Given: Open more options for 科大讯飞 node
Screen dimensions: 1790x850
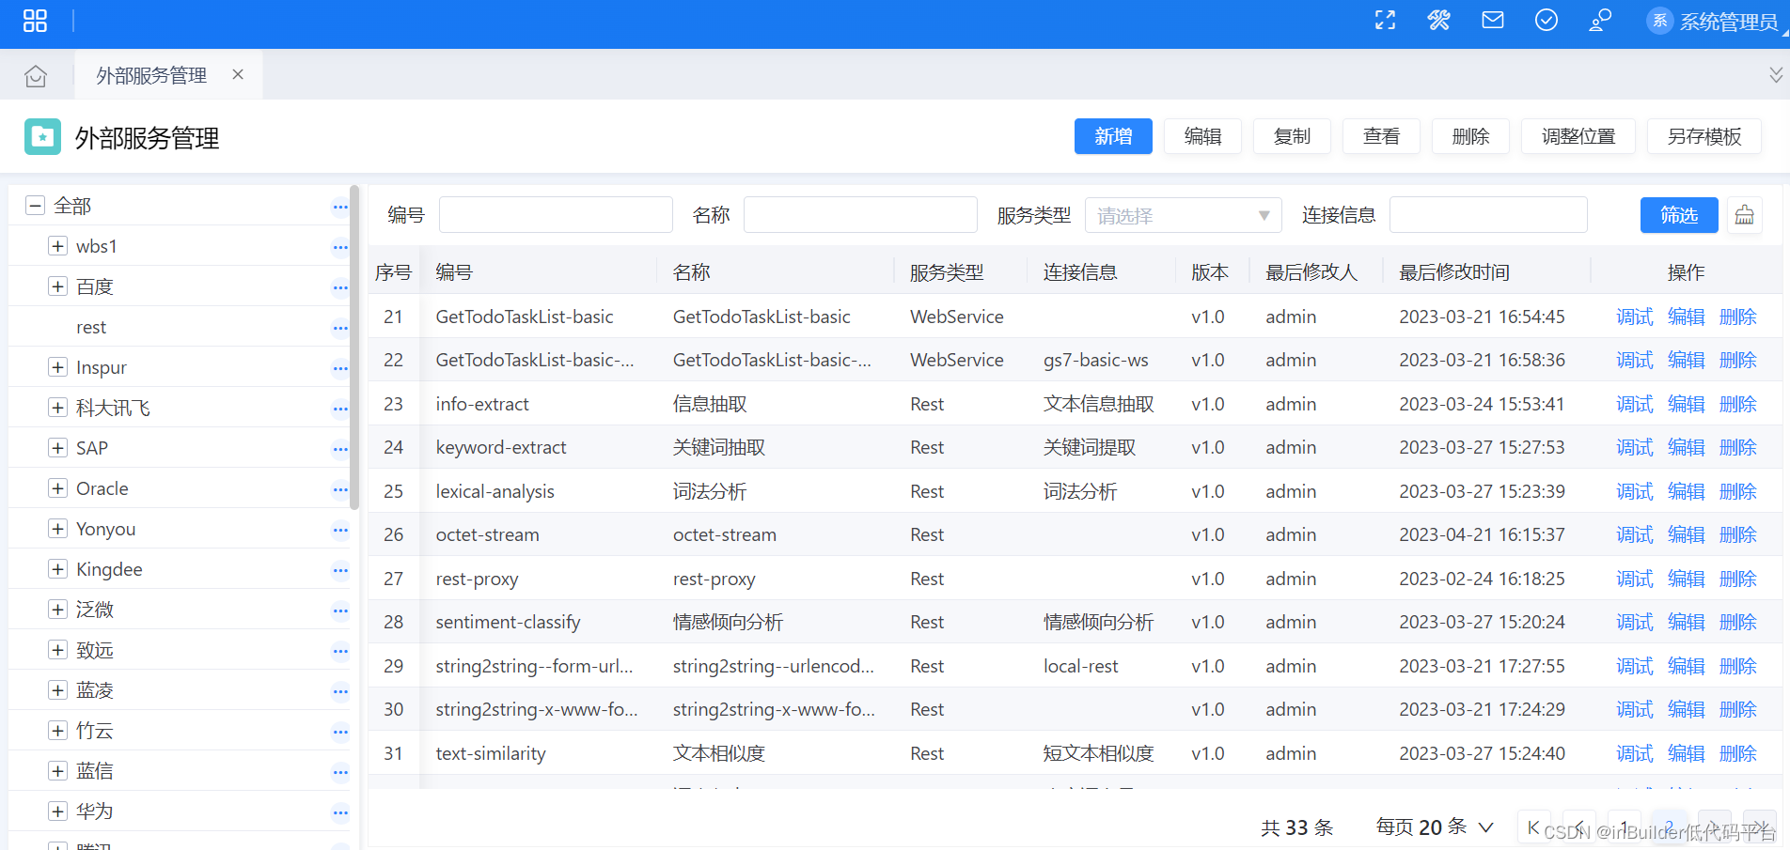Looking at the screenshot, I should [x=340, y=409].
